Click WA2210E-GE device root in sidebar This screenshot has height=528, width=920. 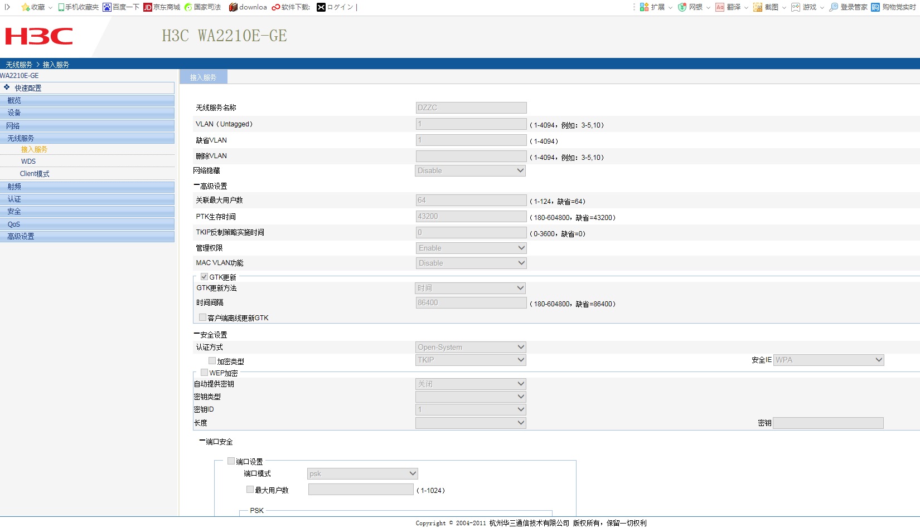(x=20, y=76)
